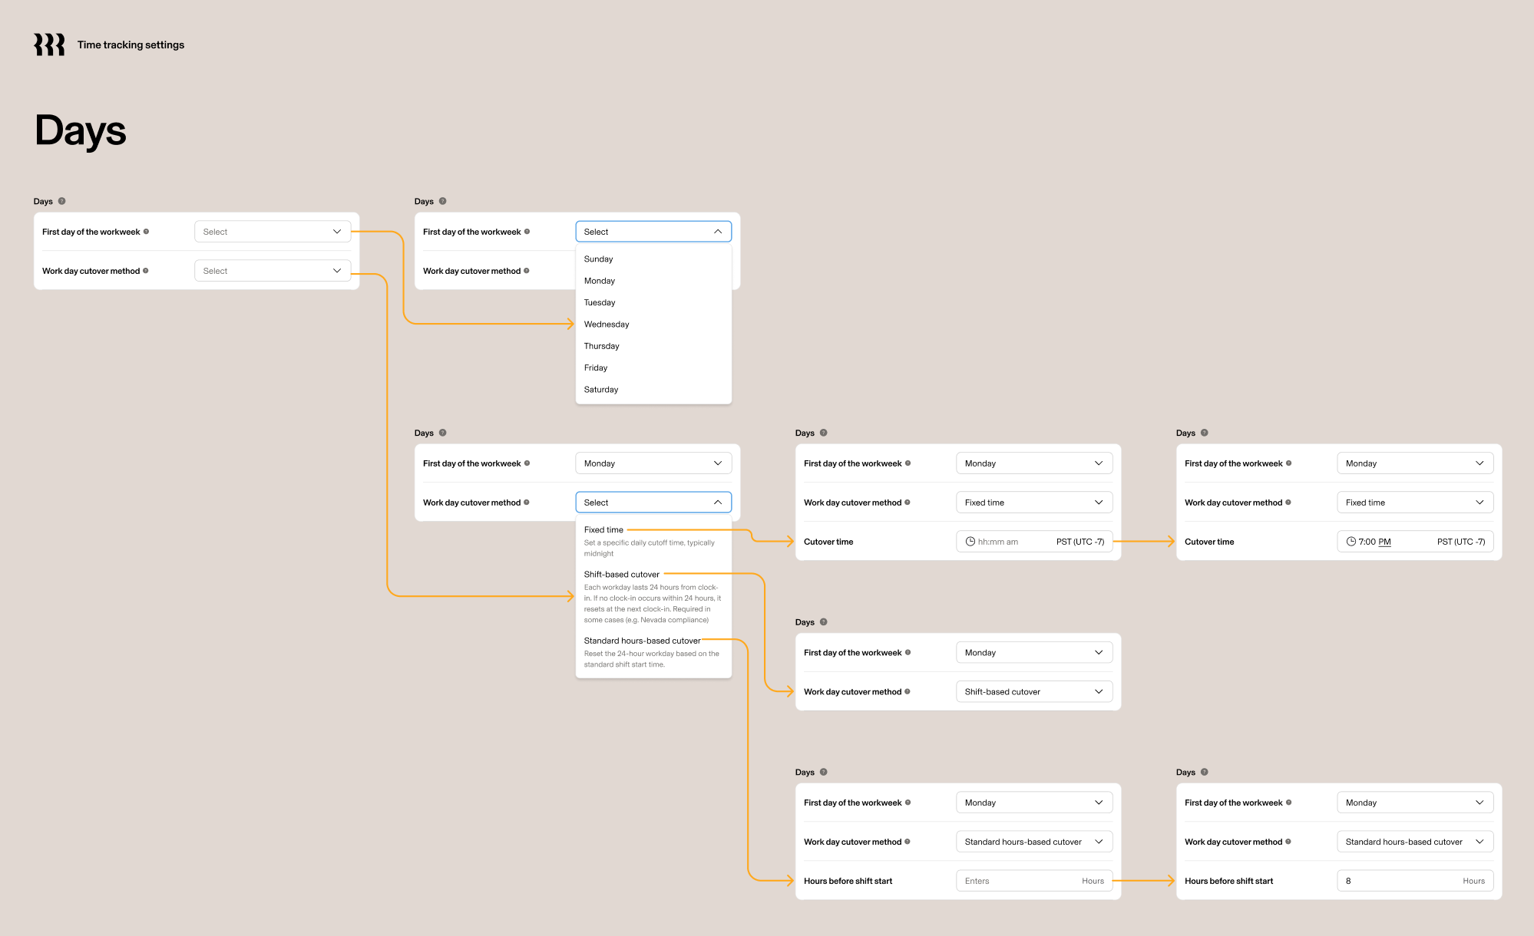Click the Time tracking settings header title
Screen dimensions: 1534x936
[131, 44]
